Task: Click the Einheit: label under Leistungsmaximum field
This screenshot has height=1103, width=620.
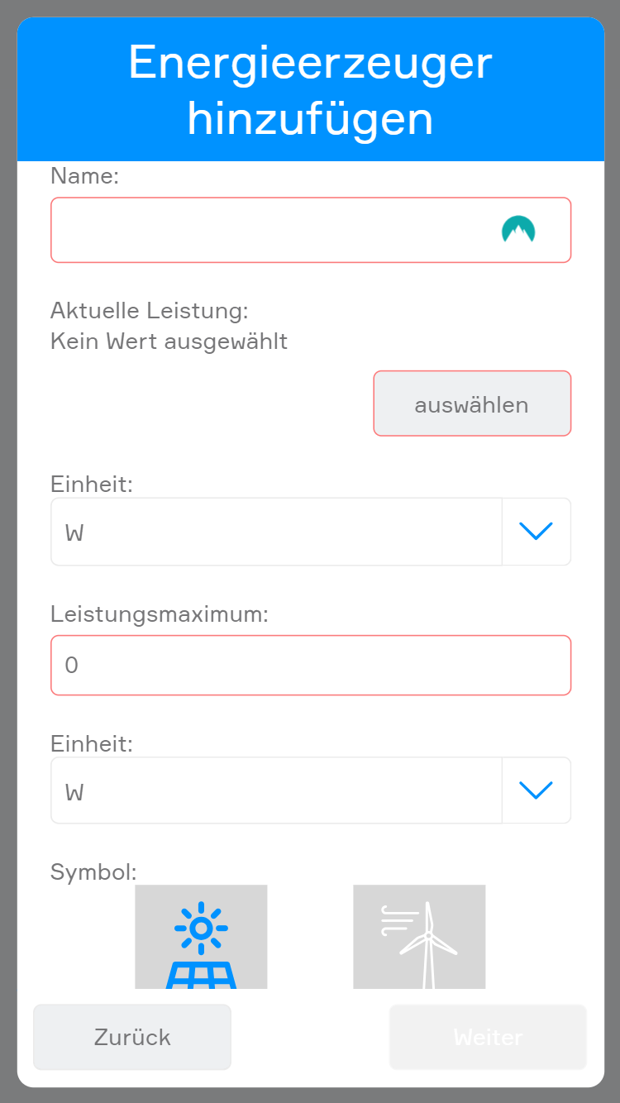Action: [92, 743]
